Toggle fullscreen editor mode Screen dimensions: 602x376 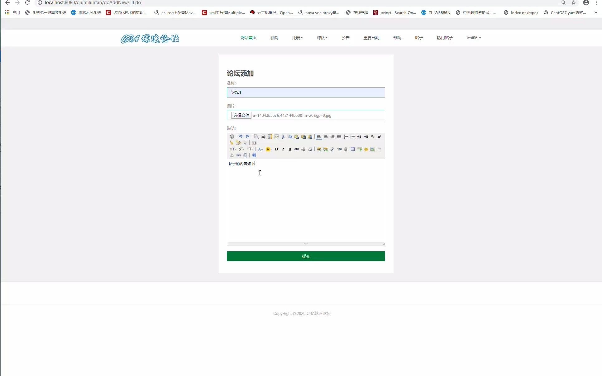tap(254, 143)
